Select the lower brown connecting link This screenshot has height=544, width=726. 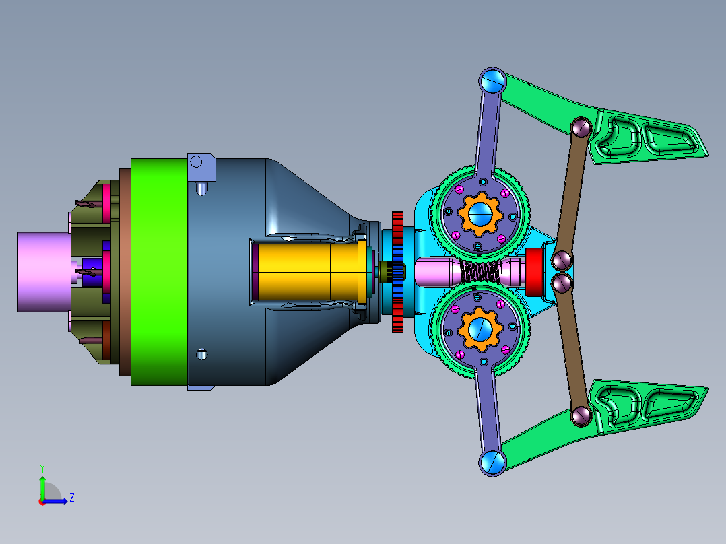571,349
